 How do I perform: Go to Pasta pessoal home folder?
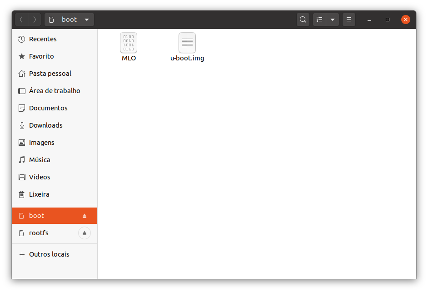click(x=55, y=74)
